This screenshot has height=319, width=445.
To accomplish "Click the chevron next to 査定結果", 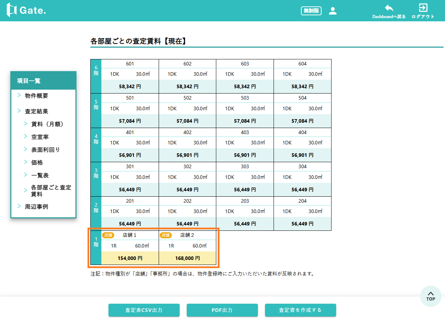I will click(x=19, y=111).
